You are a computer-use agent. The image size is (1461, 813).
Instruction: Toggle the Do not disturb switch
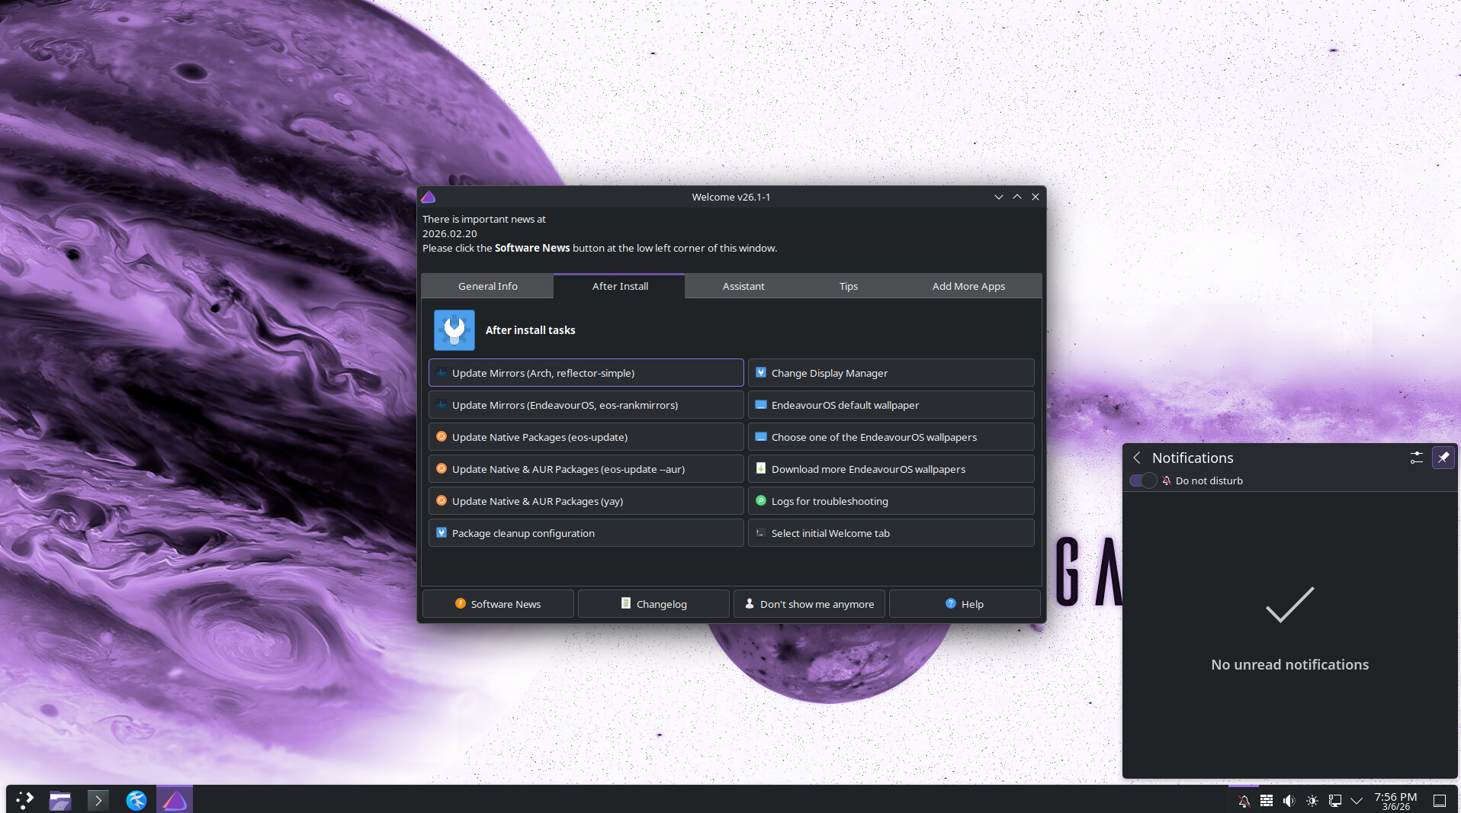click(1143, 480)
